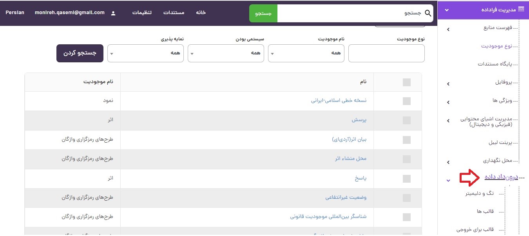The image size is (529, 236).
Task: Open the نام موجودیت dropdown
Action: [x=306, y=53]
